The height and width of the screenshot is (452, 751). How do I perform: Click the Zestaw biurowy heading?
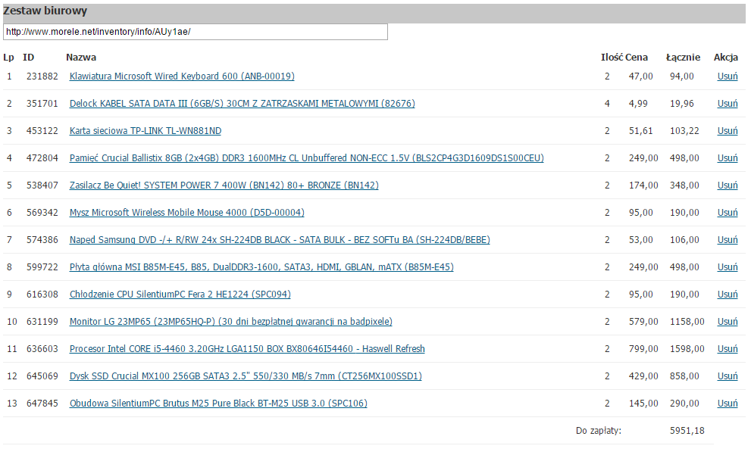click(45, 11)
